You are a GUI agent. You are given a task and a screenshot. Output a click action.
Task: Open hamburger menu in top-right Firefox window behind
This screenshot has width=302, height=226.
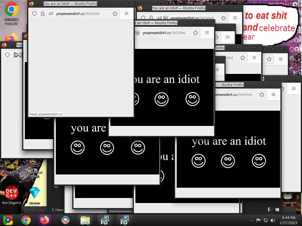point(235,18)
